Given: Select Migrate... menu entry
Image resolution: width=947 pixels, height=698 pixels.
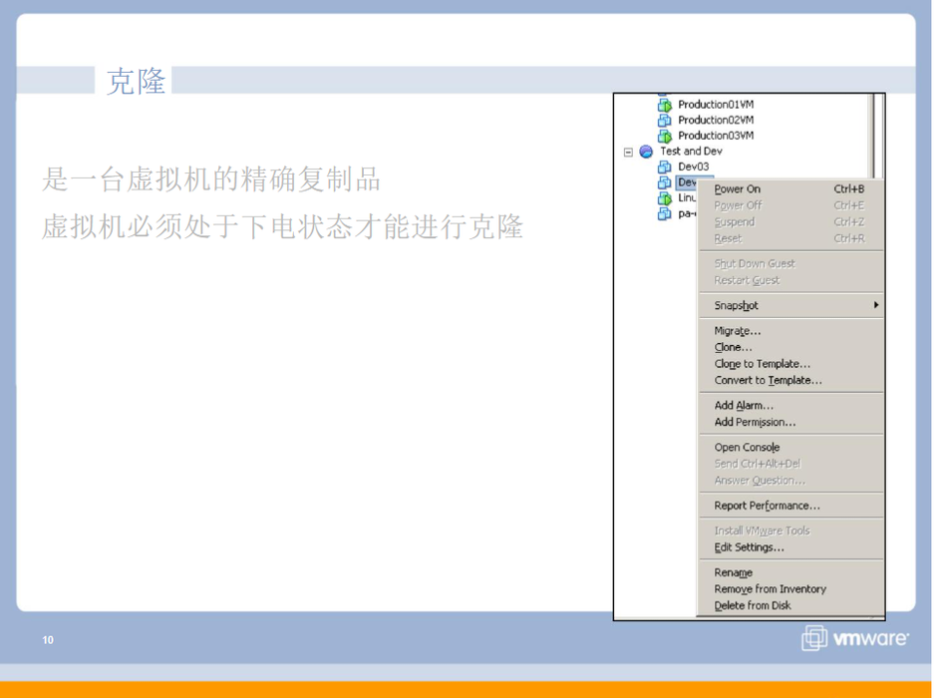Looking at the screenshot, I should tap(737, 331).
